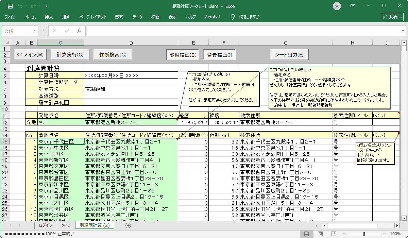Open the Quick Access Toolbar customize arrow

(46, 6)
